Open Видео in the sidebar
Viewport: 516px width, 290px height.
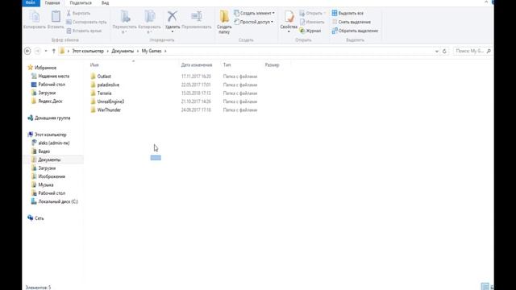point(44,151)
